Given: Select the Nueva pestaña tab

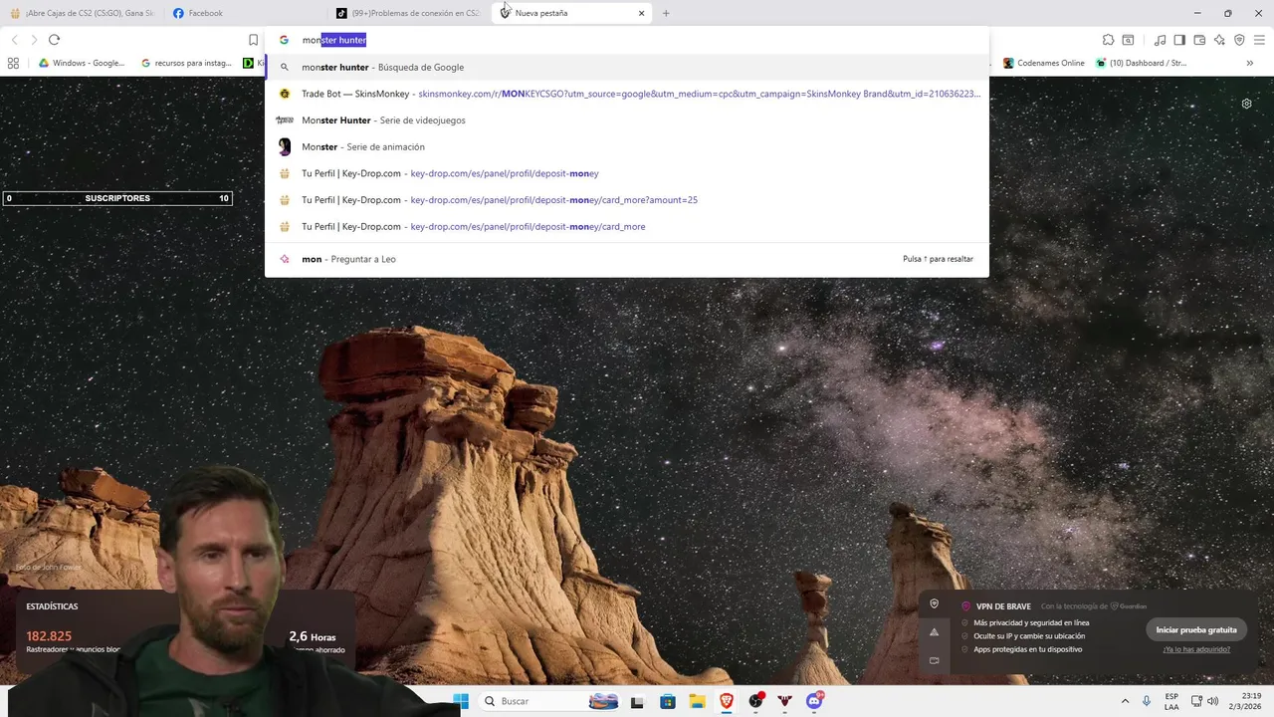Looking at the screenshot, I should [x=569, y=13].
